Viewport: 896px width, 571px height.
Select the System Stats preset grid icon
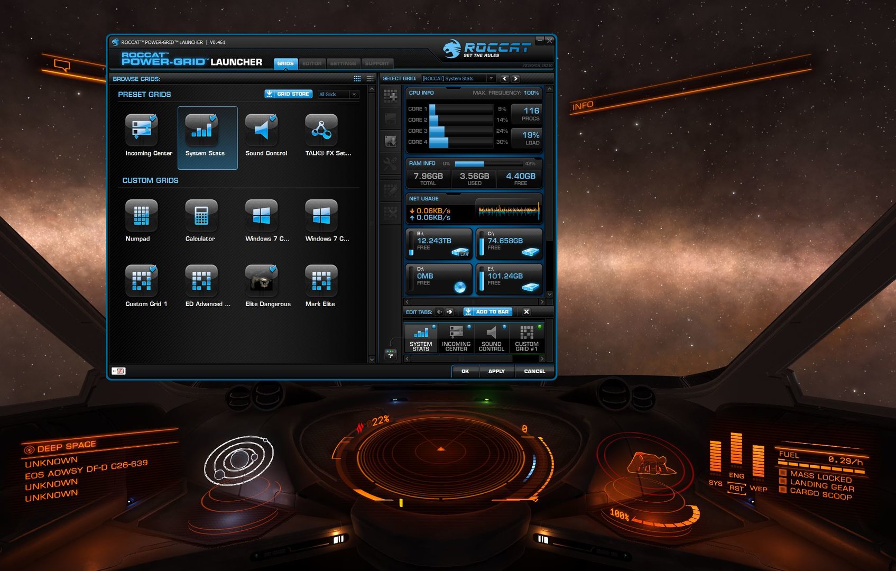click(x=201, y=130)
